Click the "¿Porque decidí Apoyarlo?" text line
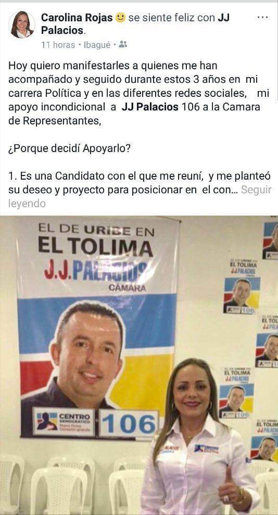Viewport: 278px width, 515px height. (70, 148)
